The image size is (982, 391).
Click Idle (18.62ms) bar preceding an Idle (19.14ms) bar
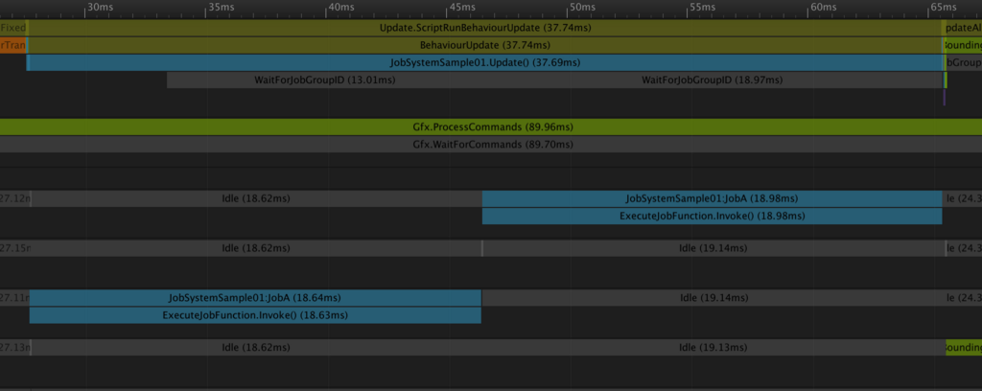point(256,248)
